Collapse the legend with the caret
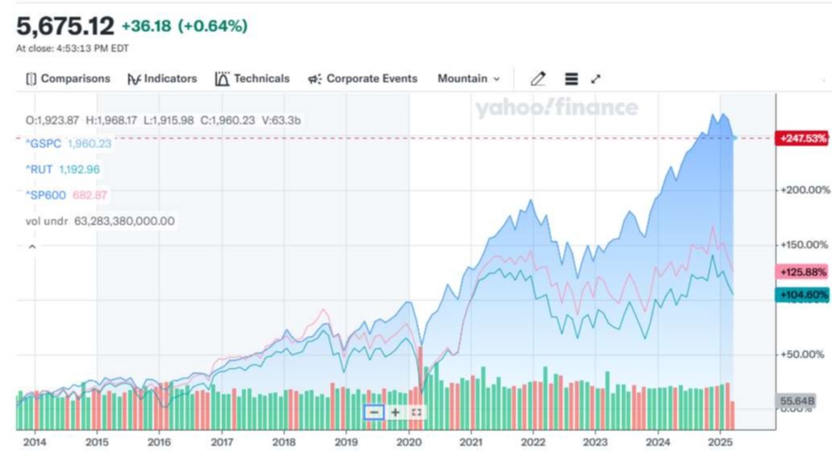Image resolution: width=832 pixels, height=457 pixels. point(32,247)
